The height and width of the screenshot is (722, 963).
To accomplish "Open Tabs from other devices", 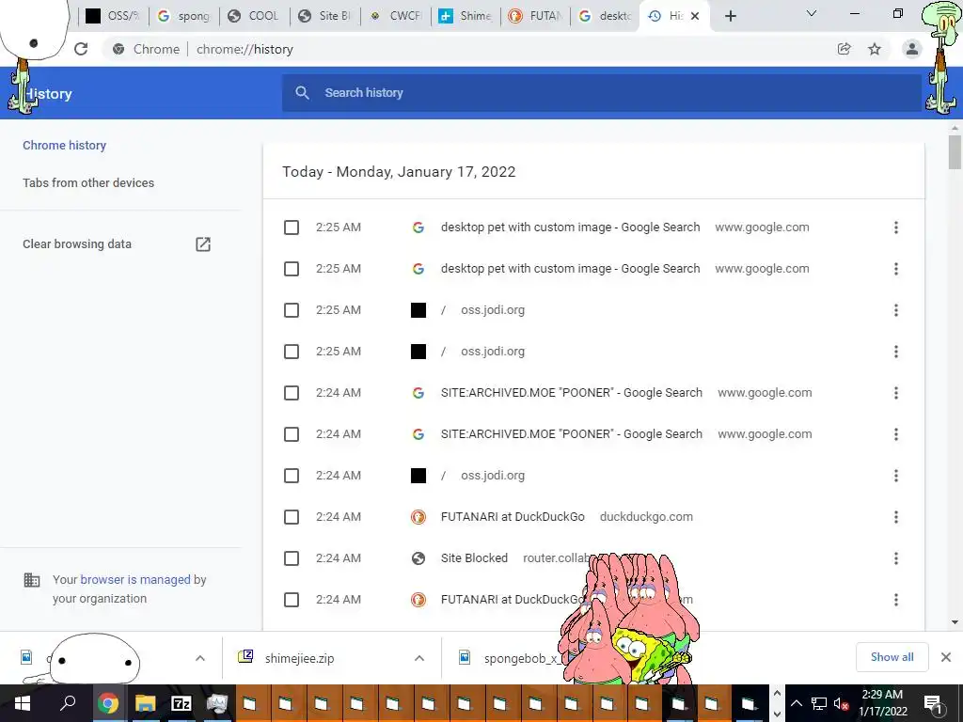I will [x=88, y=183].
